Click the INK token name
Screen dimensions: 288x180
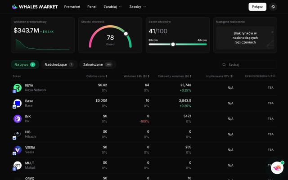pyautogui.click(x=28, y=117)
